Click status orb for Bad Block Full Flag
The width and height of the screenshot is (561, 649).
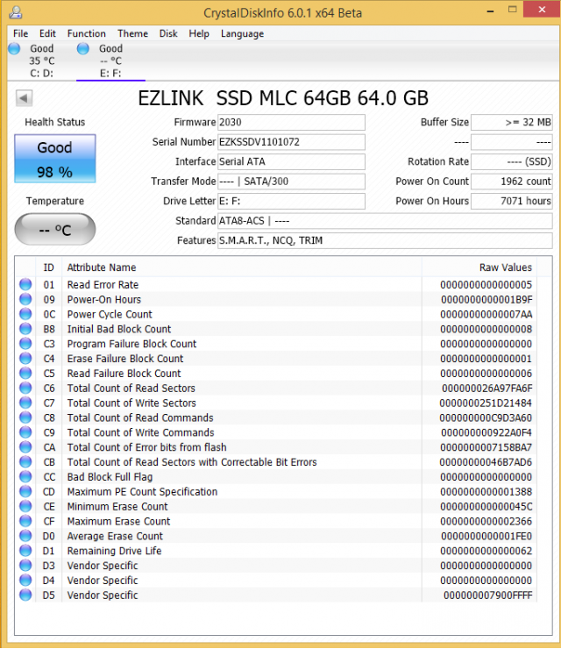25,476
